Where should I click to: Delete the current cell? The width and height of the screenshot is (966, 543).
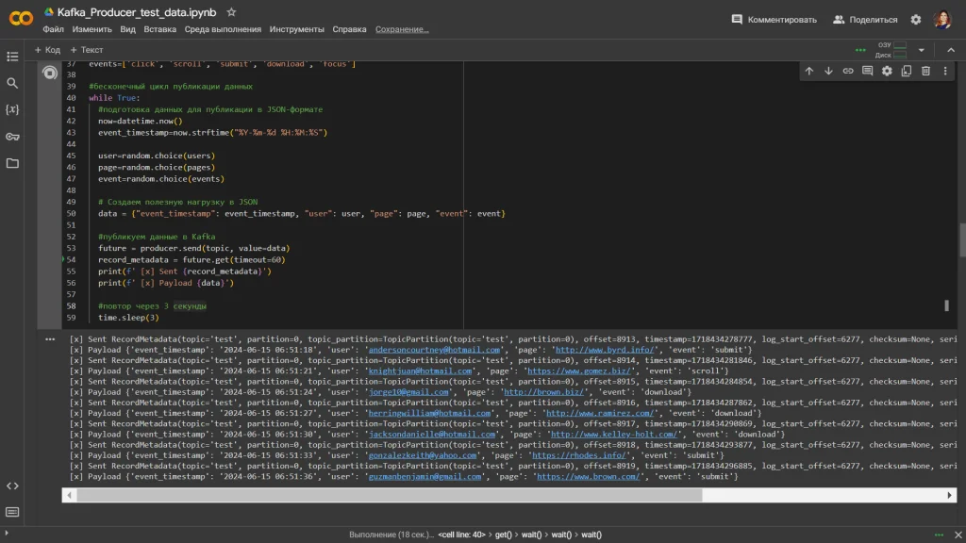[926, 72]
